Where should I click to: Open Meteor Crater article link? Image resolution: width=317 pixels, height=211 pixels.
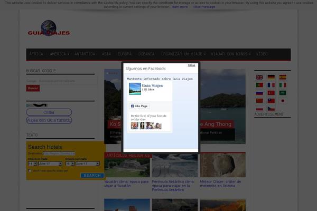(220, 184)
